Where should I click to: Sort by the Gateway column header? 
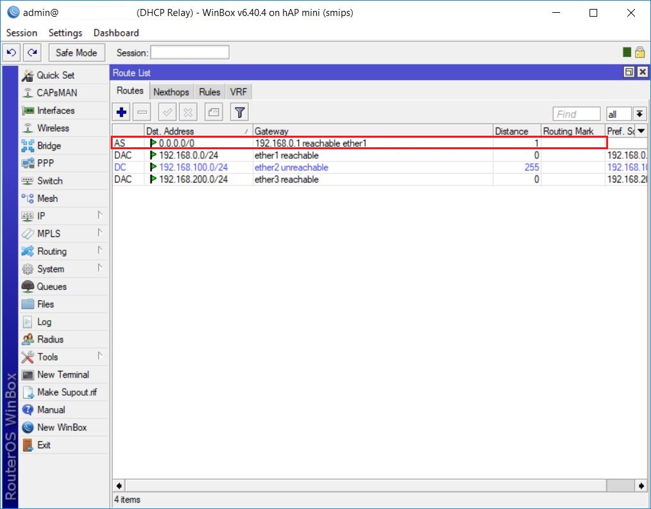[373, 131]
